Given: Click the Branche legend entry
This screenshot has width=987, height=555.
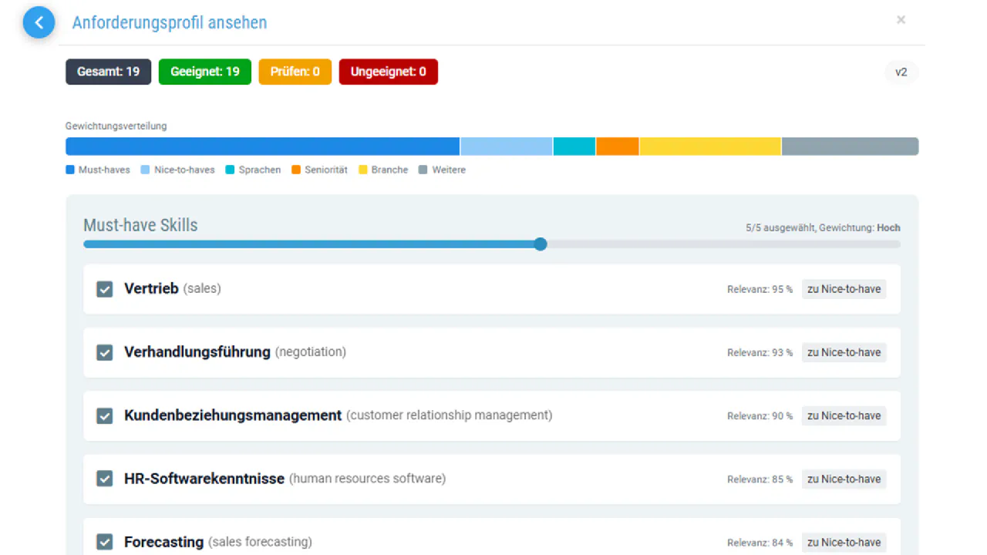Looking at the screenshot, I should coord(383,170).
